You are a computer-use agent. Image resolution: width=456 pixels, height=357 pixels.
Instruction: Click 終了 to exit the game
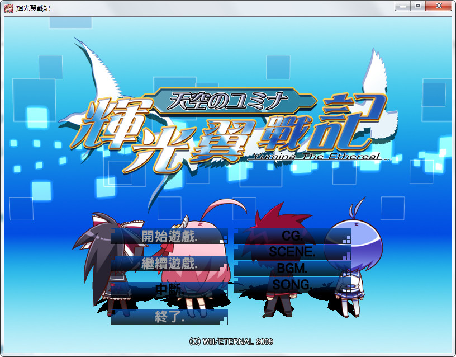pyautogui.click(x=169, y=317)
